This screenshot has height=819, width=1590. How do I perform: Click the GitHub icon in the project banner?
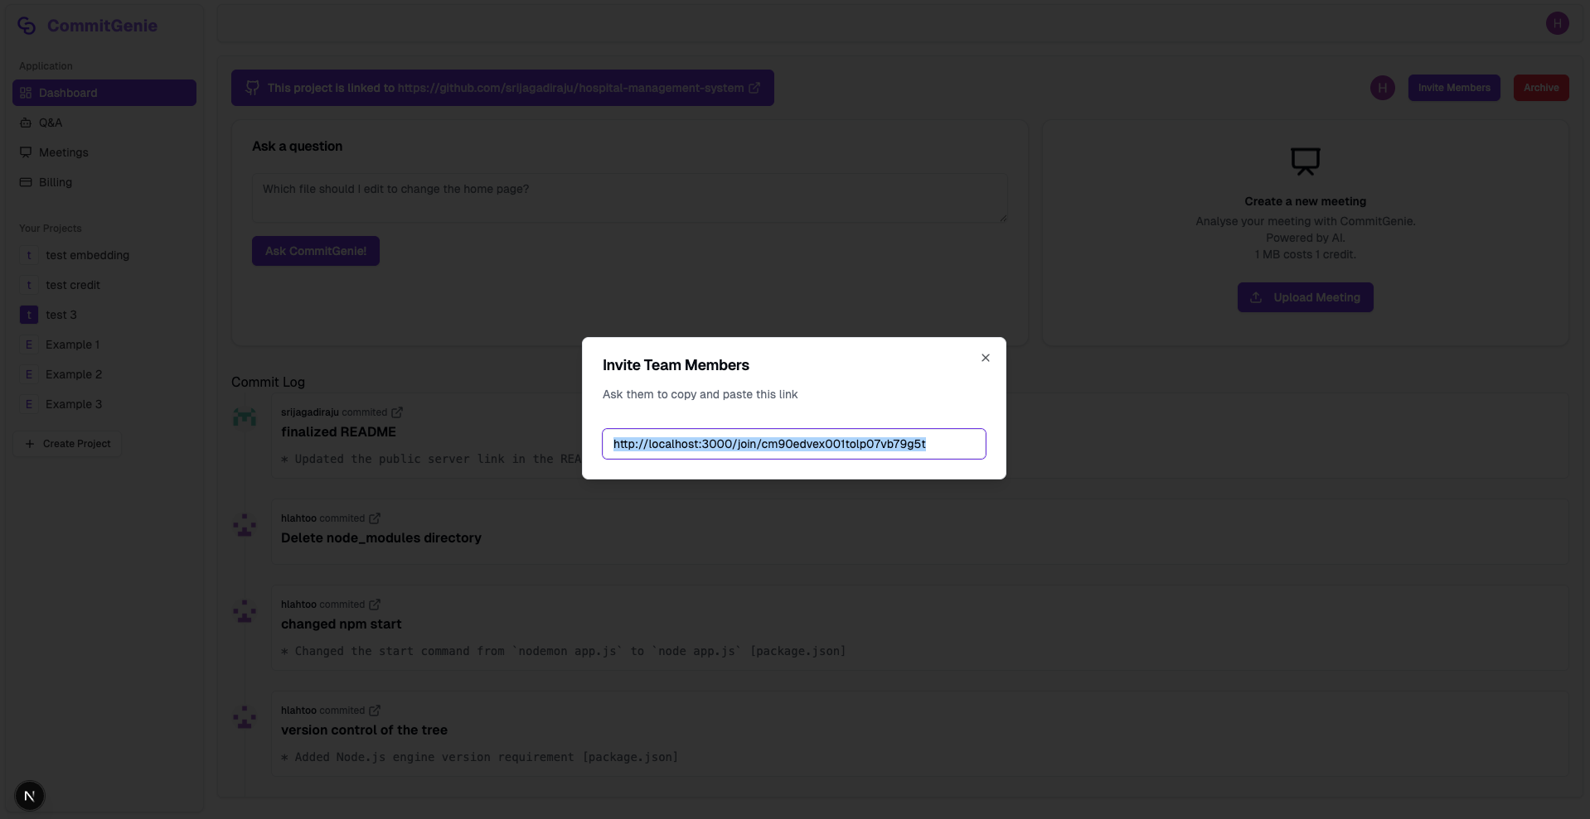pyautogui.click(x=252, y=88)
